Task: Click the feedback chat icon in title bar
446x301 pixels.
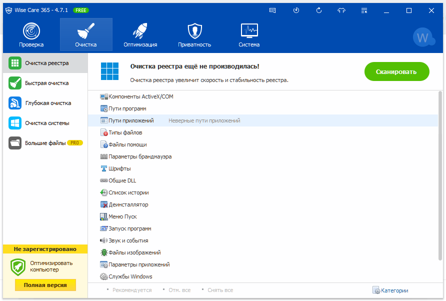Action: point(272,10)
